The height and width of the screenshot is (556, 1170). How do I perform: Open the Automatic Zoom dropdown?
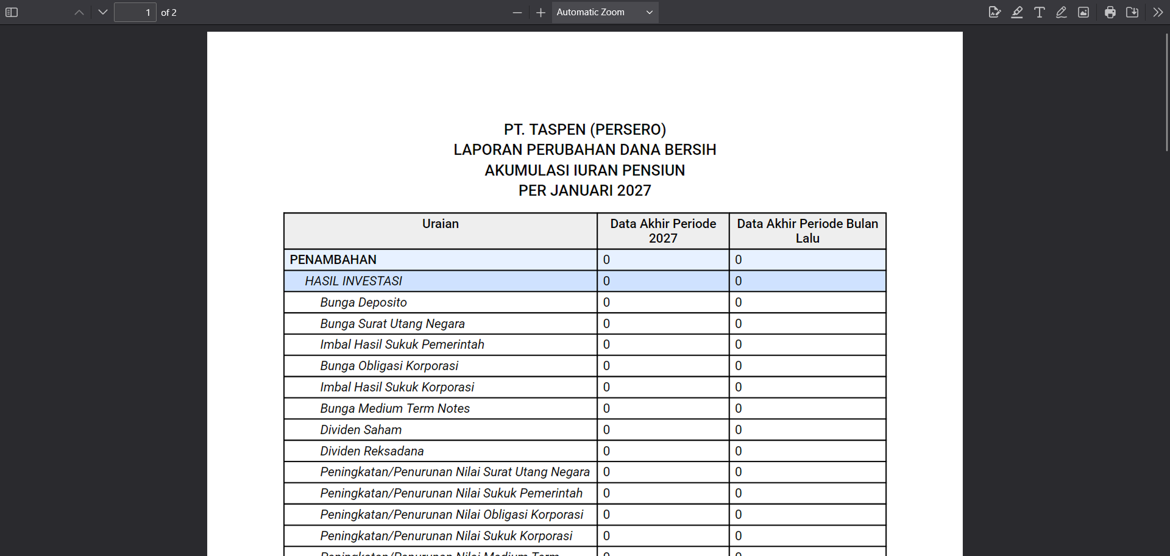pos(605,12)
